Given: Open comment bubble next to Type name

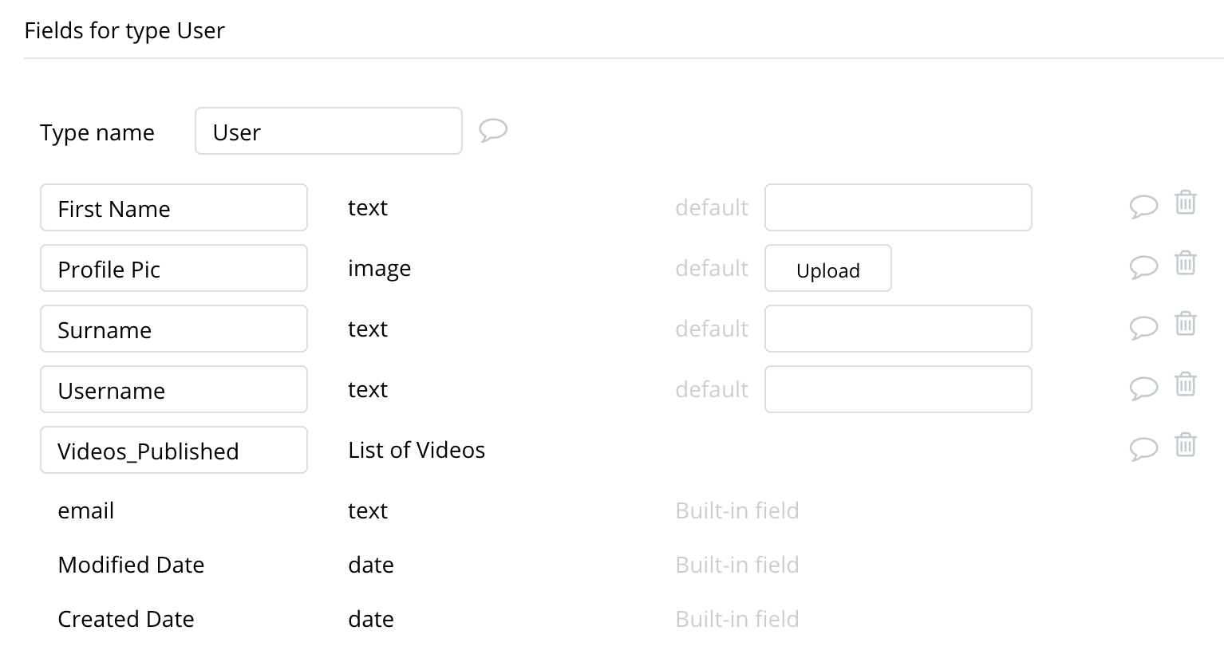Looking at the screenshot, I should pyautogui.click(x=493, y=130).
